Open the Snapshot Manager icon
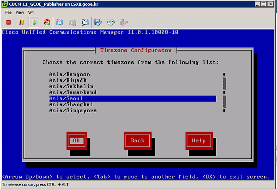This screenshot has height=189, width=277. (x=85, y=22)
